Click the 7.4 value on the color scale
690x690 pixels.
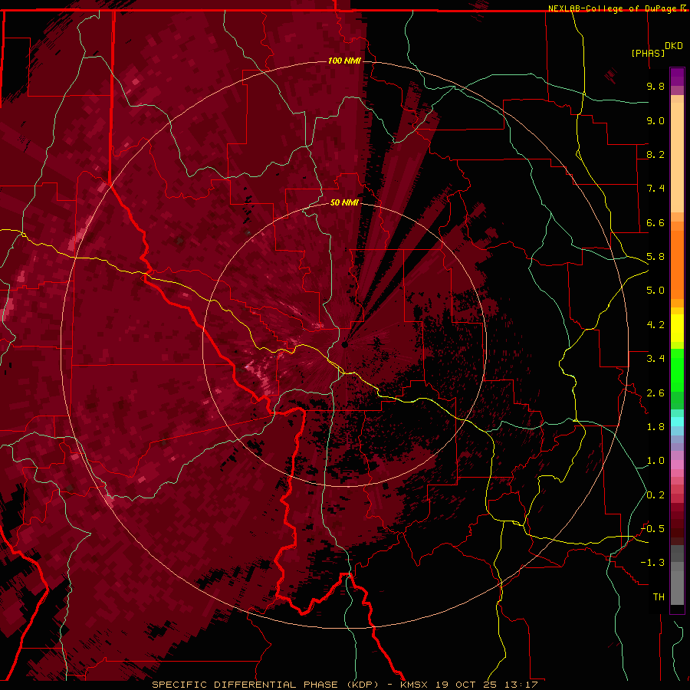click(655, 189)
